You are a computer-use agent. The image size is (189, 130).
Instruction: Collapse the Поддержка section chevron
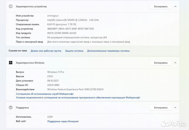click(175, 107)
